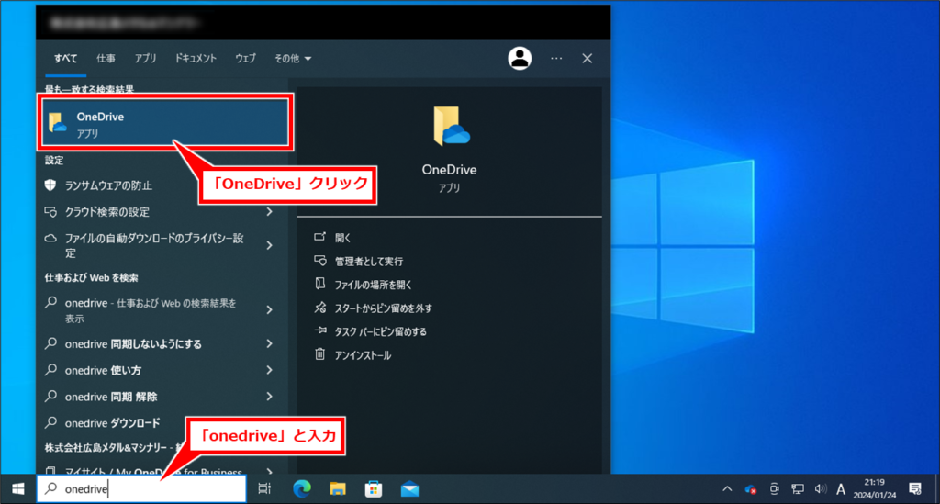Click the large OneDrive icon in preview pane
This screenshot has height=504, width=940.
451,127
